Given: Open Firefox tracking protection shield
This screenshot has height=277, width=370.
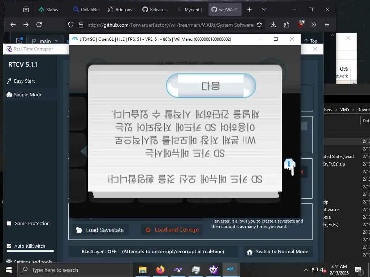Looking at the screenshot, I should [71, 25].
